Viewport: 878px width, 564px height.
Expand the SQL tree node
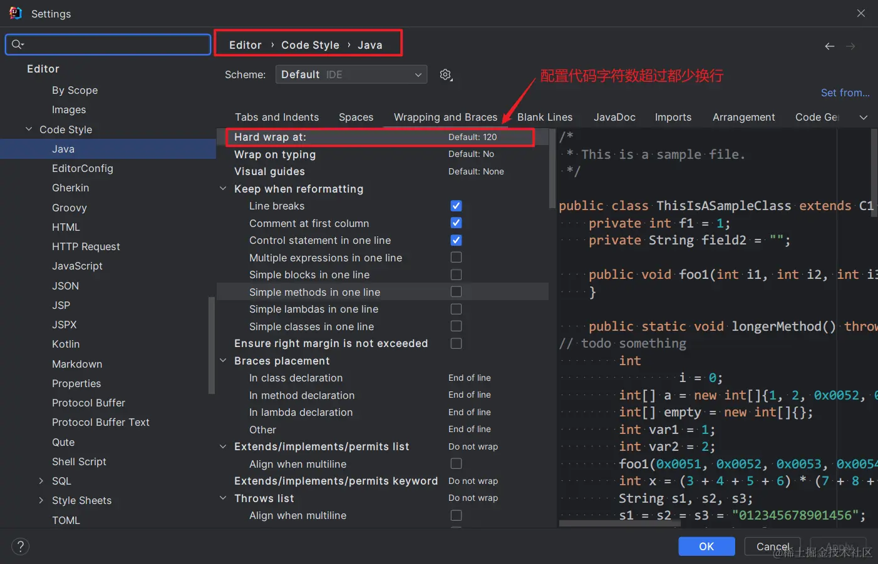point(41,481)
